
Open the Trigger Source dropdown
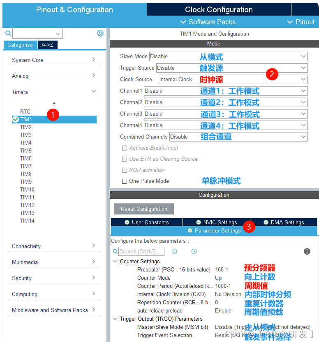(232, 68)
